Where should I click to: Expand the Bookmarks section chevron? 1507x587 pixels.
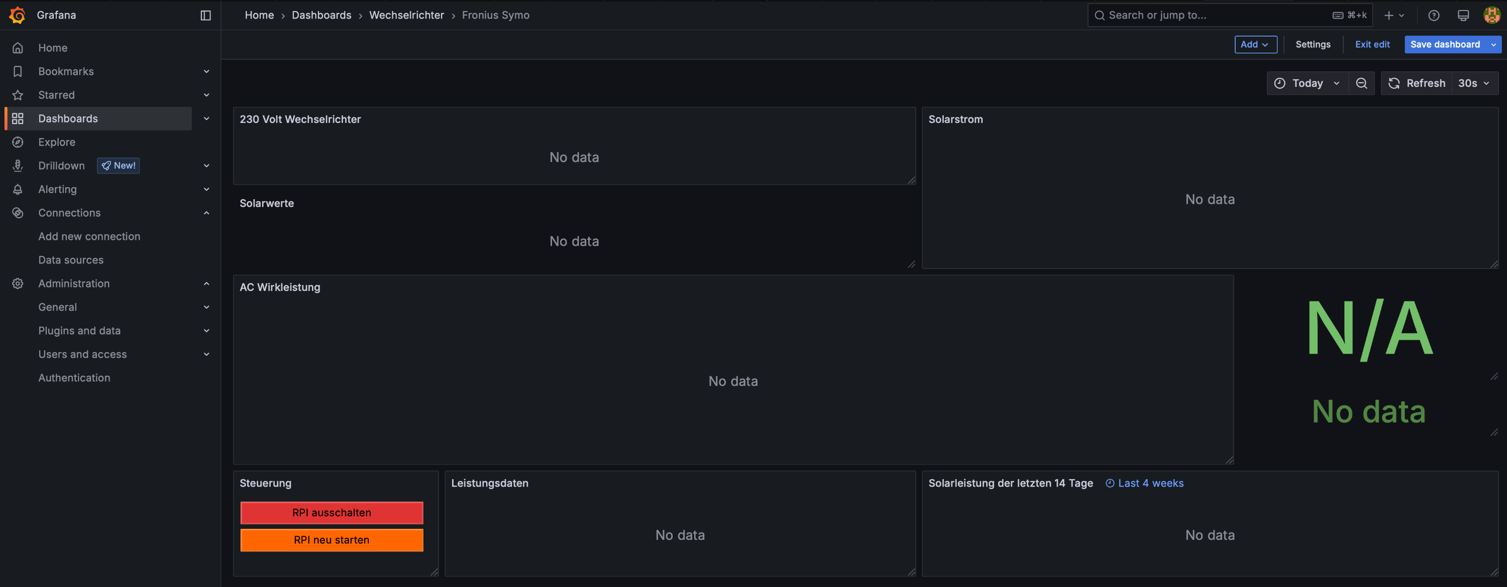tap(206, 71)
